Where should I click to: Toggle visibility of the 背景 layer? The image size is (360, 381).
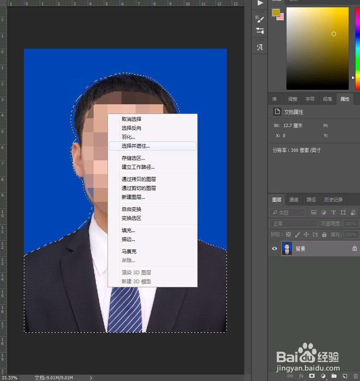274,248
